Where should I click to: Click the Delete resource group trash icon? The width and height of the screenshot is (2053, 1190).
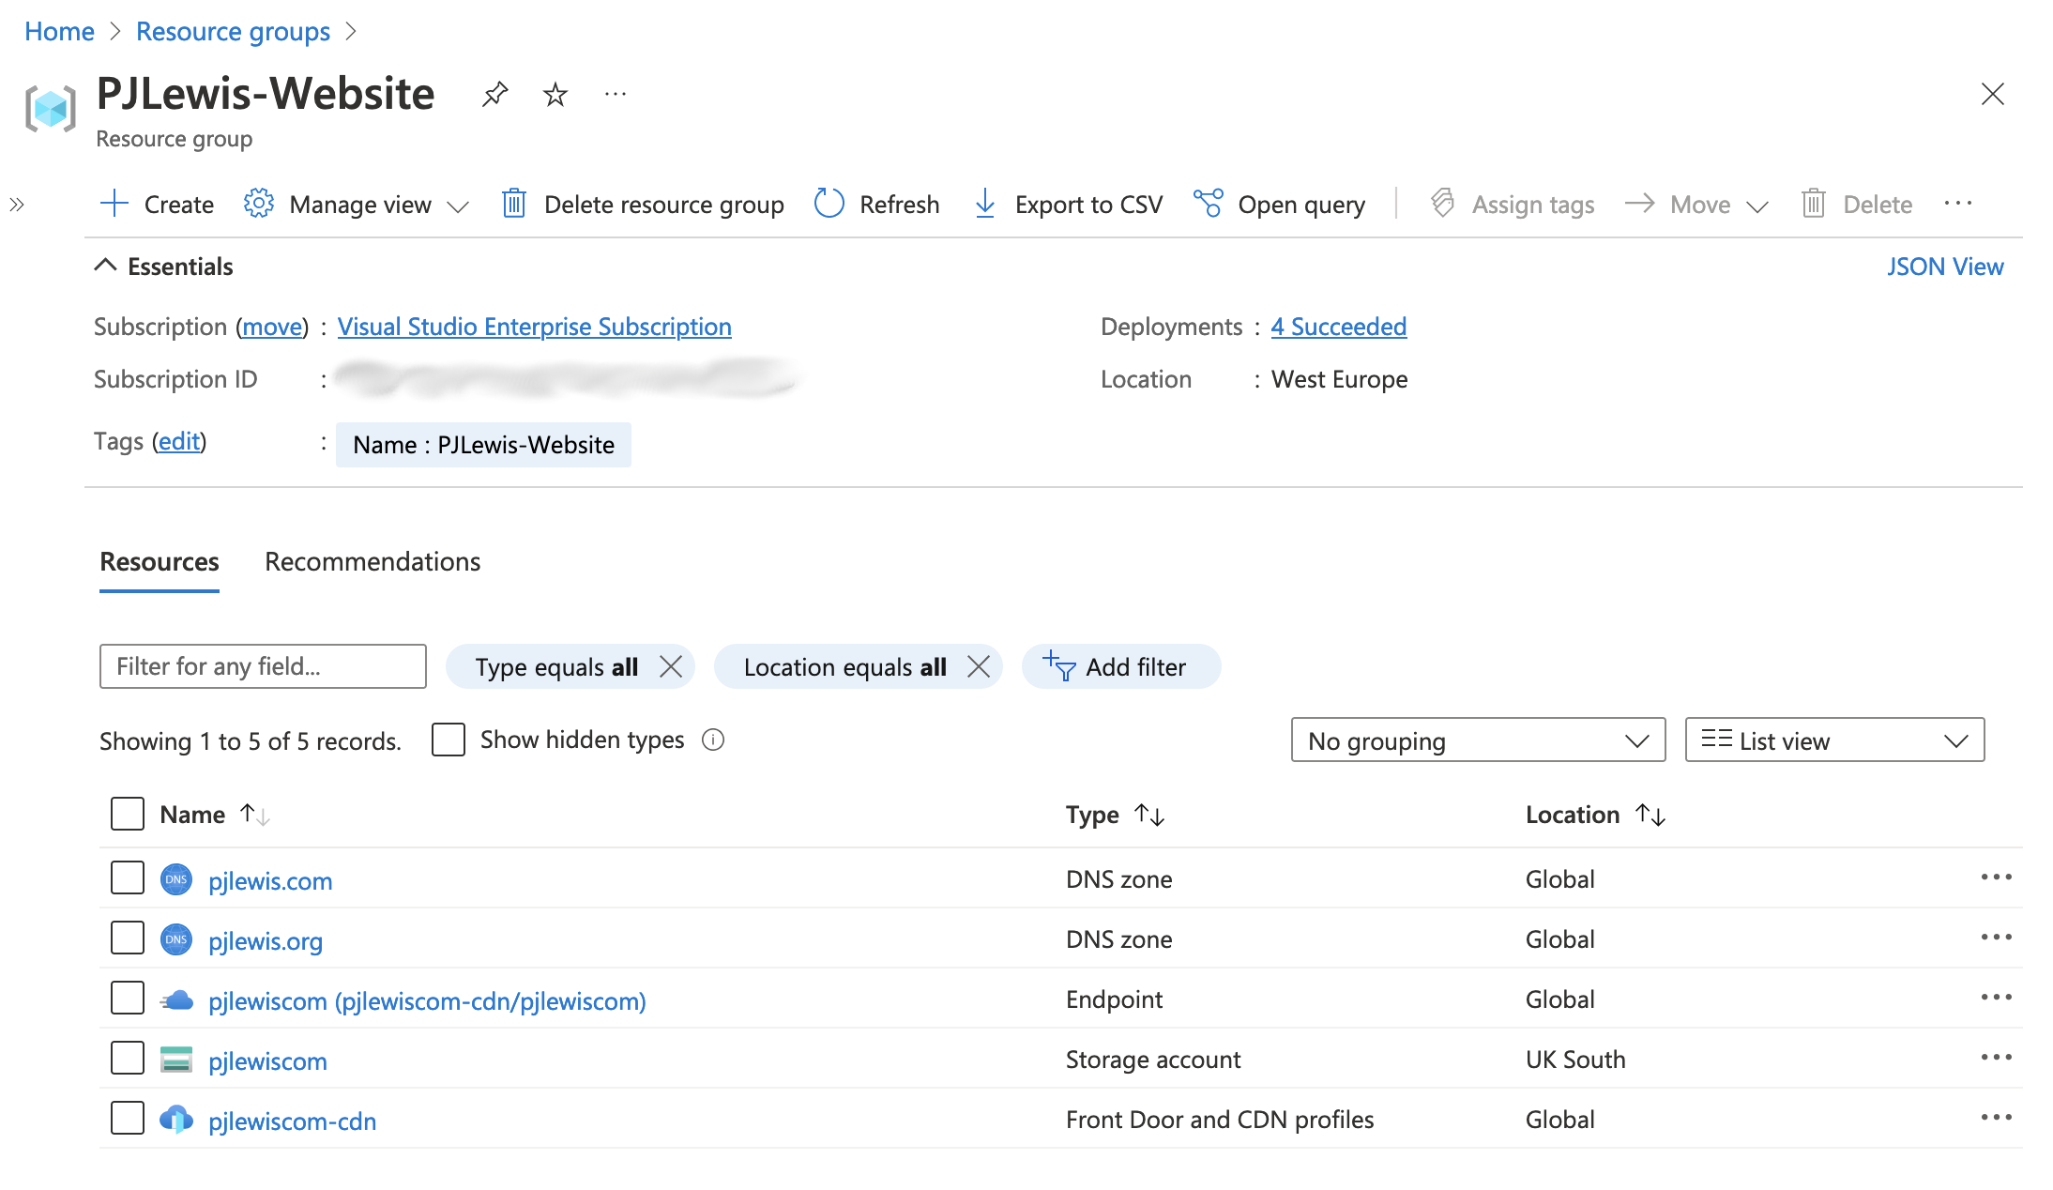click(513, 204)
